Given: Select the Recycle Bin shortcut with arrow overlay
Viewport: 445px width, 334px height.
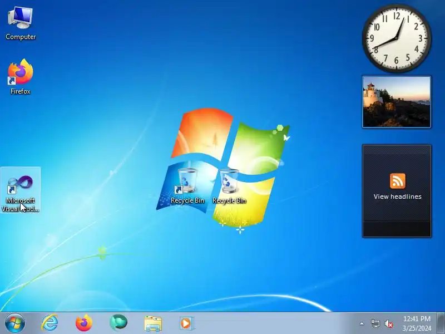Looking at the screenshot, I should coord(187,186).
